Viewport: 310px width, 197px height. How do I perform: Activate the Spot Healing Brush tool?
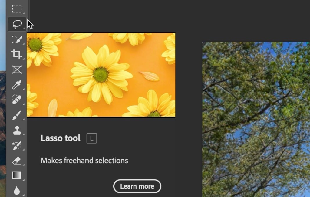(17, 100)
